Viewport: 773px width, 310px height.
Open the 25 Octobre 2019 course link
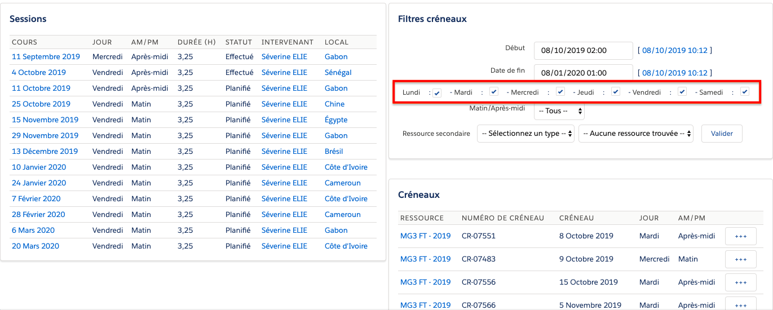pyautogui.click(x=39, y=104)
